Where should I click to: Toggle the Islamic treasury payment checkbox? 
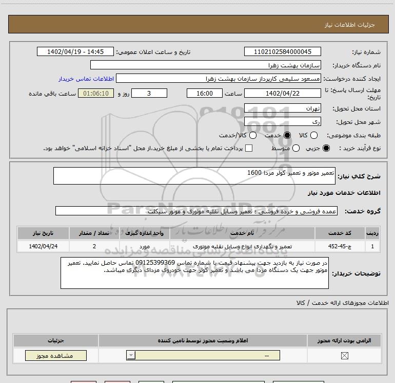(249, 148)
